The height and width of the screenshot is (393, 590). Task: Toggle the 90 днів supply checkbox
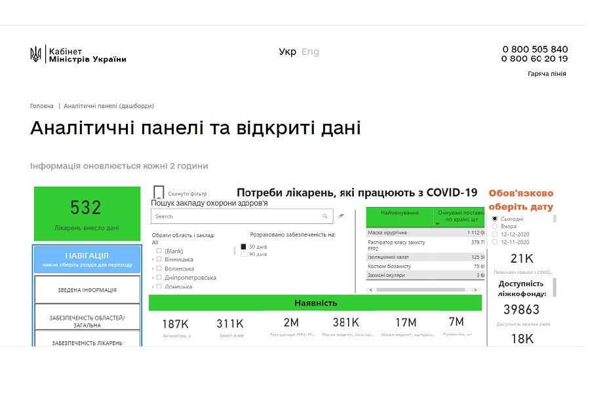tap(243, 254)
